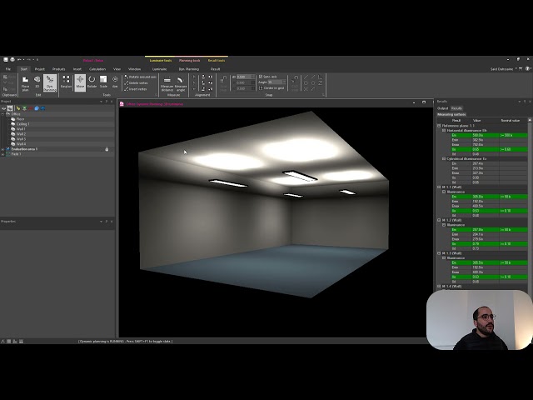Switch to the Calculation ribbon tab

pyautogui.click(x=97, y=69)
